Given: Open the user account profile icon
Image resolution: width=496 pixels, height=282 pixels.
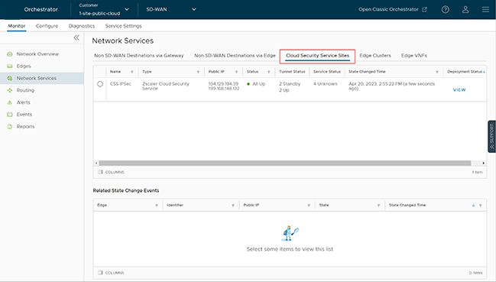Looking at the screenshot, I should click(x=465, y=9).
